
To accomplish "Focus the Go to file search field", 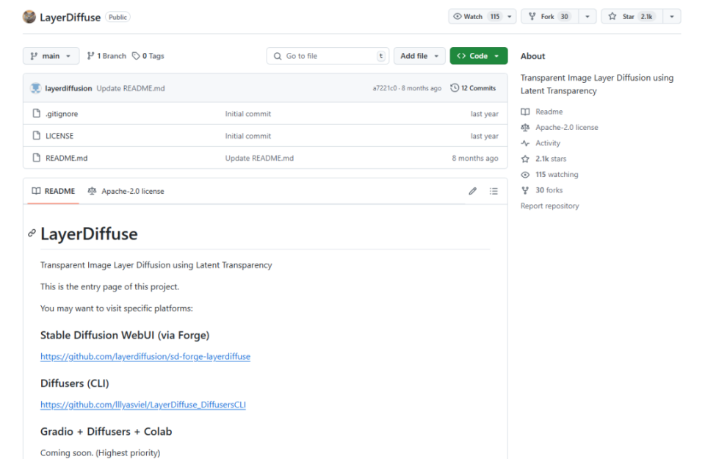I will point(328,56).
